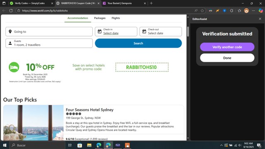265x149 pixels.
Task: Switch to the Verify Codes SimplyCodes tab
Action: tap(29, 3)
